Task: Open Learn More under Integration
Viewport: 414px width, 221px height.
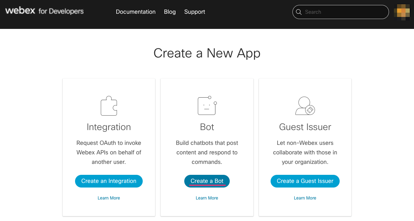Action: click(x=109, y=198)
